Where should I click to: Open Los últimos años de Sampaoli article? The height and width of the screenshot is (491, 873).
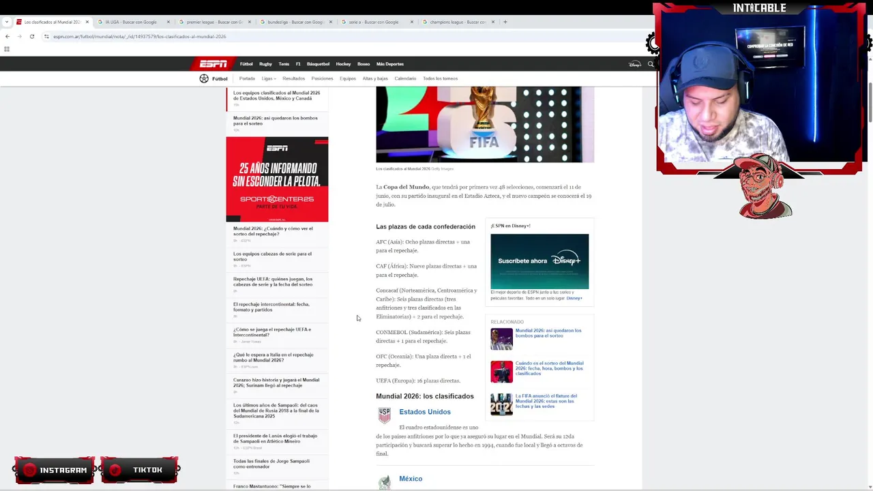click(276, 411)
